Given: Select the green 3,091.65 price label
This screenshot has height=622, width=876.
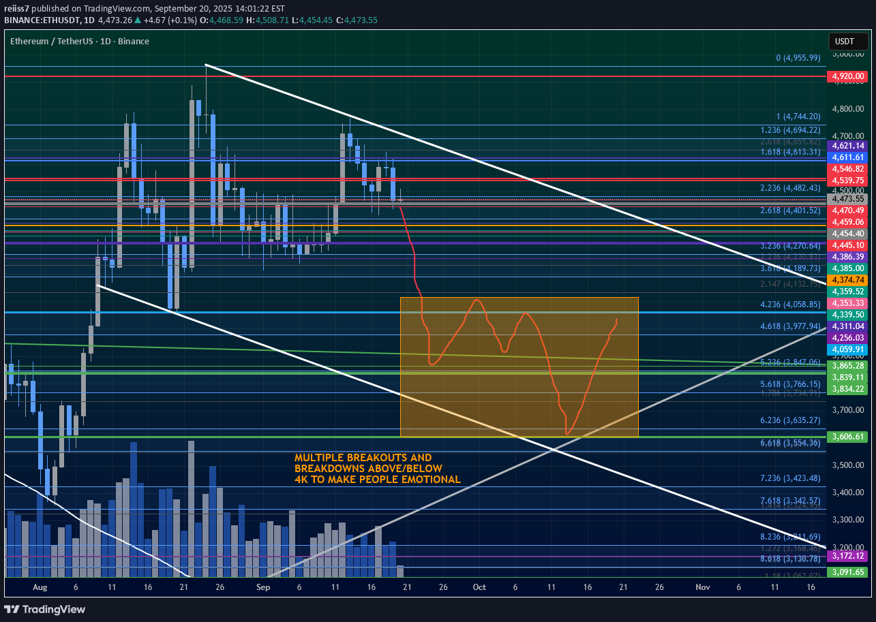Looking at the screenshot, I should pyautogui.click(x=847, y=572).
